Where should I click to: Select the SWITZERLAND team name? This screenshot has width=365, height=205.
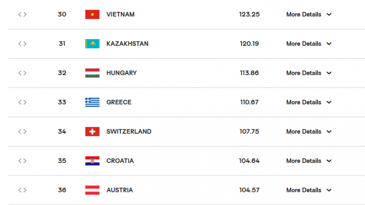click(129, 131)
